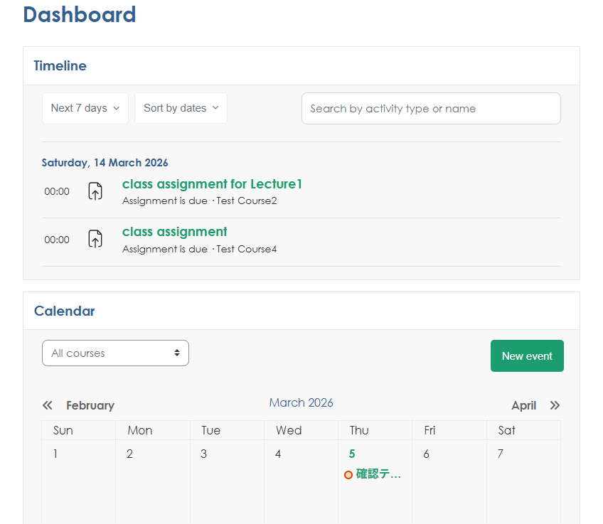Open class assignment for Lecture1 link
The height and width of the screenshot is (524, 603).
(212, 184)
